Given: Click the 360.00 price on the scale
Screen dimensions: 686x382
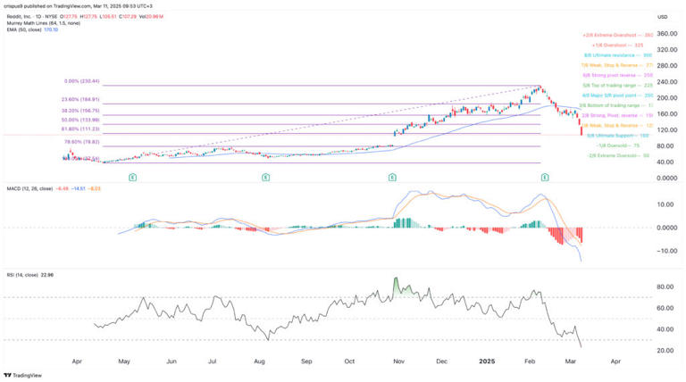Looking at the screenshot, I should pyautogui.click(x=662, y=32).
